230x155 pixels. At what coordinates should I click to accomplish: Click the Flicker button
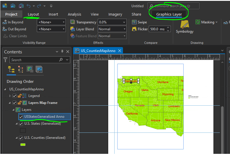140,29
